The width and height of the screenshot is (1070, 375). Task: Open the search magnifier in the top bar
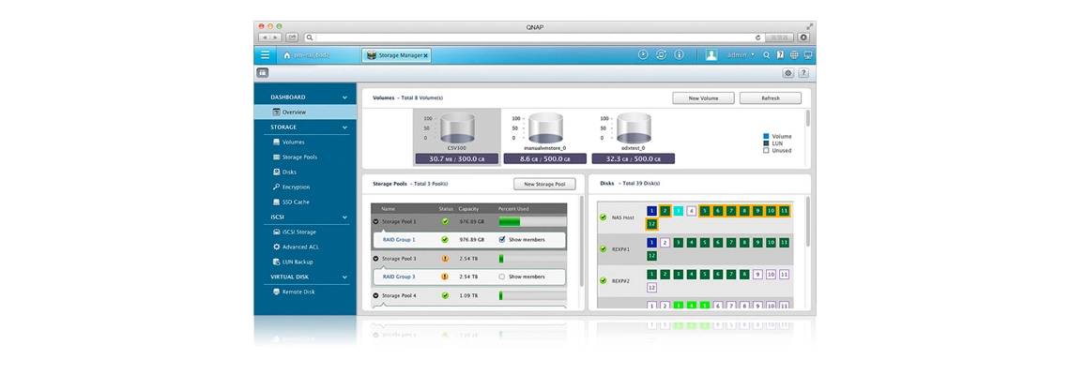click(x=766, y=55)
